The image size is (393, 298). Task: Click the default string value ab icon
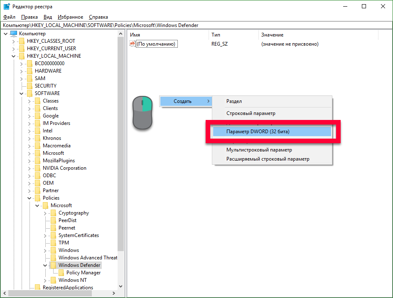tap(133, 44)
